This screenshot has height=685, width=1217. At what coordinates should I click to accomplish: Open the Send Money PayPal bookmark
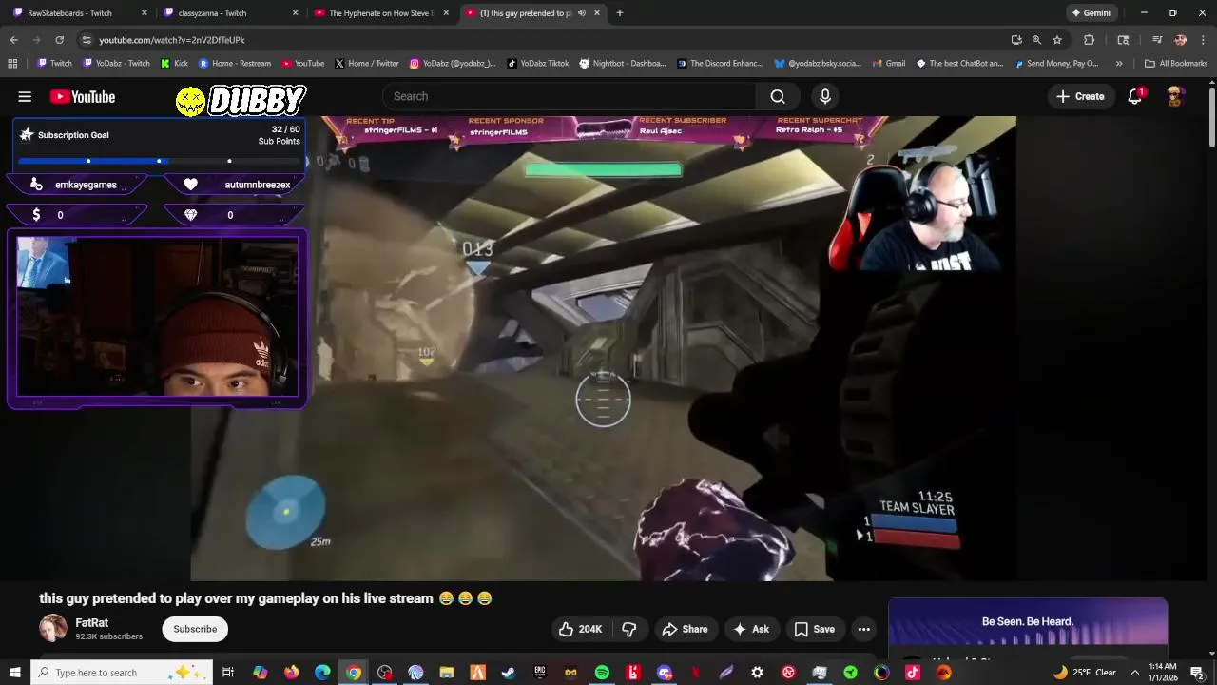click(1057, 64)
